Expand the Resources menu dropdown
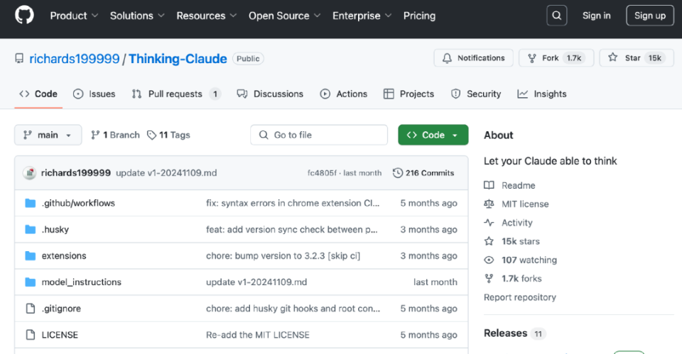This screenshot has height=354, width=682. [x=206, y=16]
